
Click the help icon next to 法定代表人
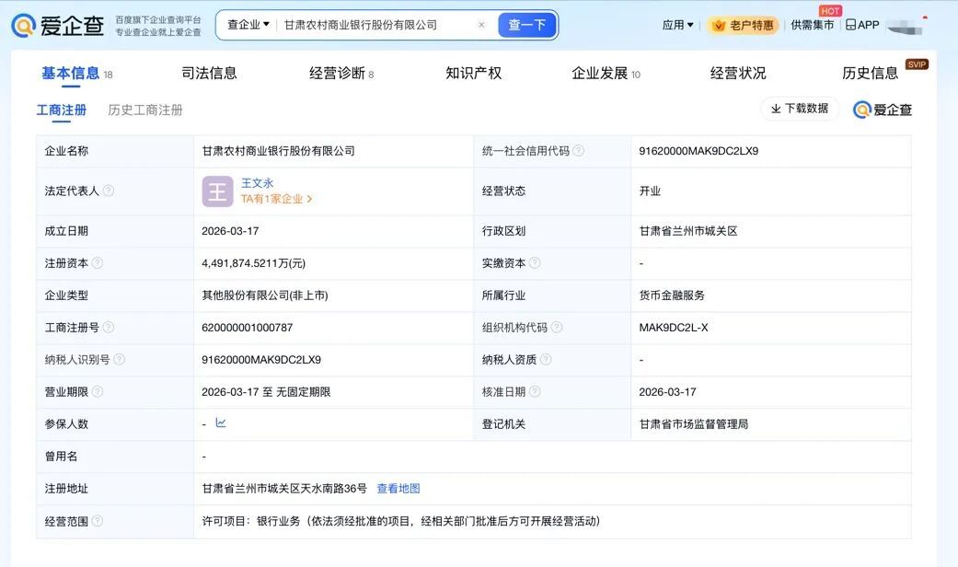(x=109, y=191)
